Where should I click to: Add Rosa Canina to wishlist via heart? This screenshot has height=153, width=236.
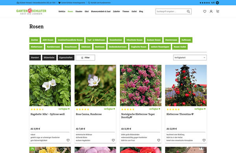pos(113,140)
